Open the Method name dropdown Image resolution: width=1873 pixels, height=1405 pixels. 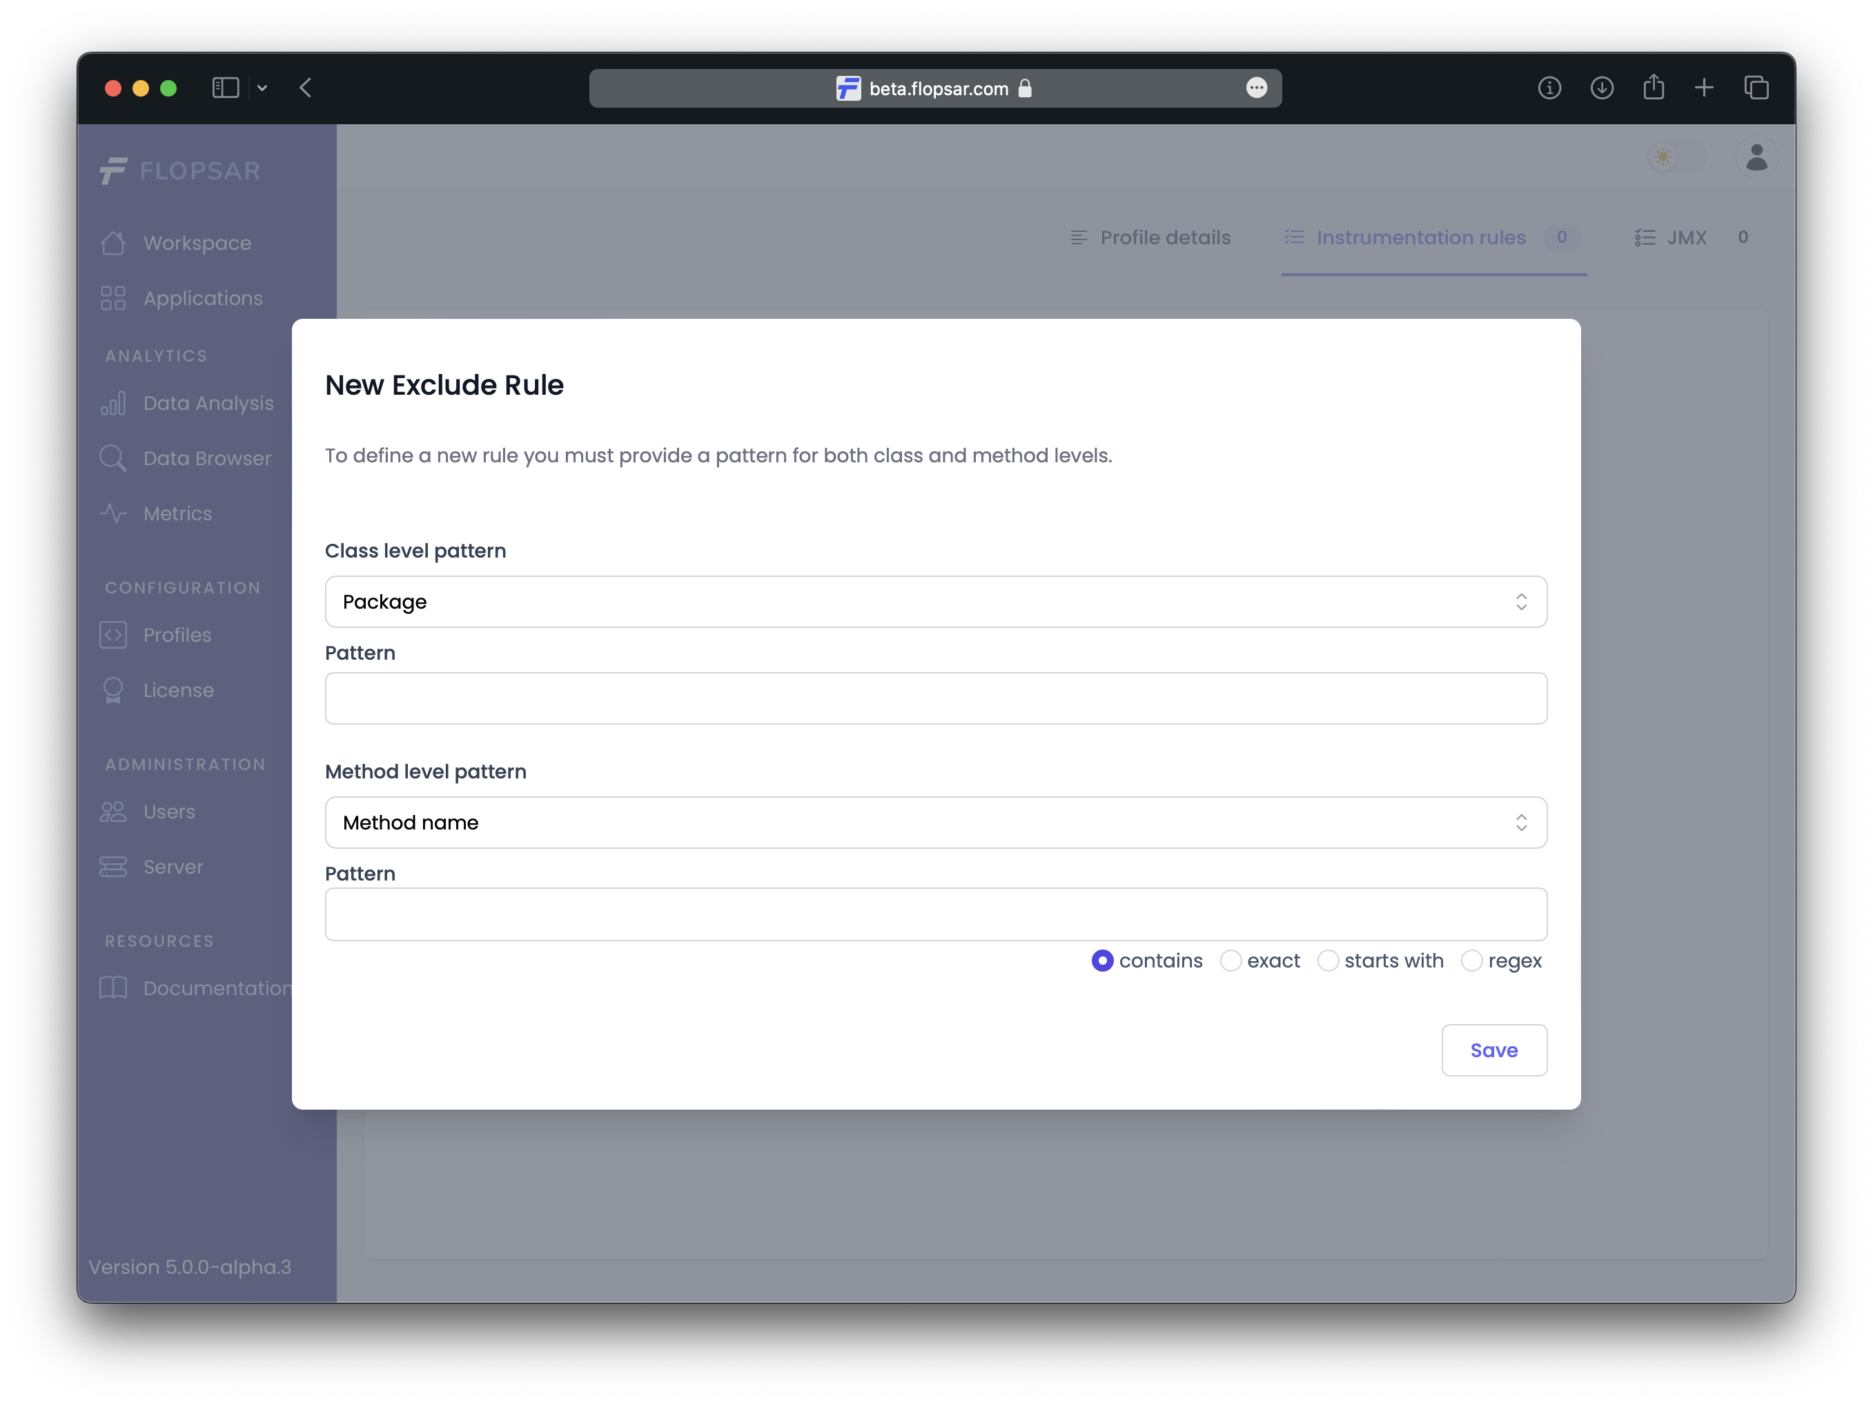pos(936,823)
